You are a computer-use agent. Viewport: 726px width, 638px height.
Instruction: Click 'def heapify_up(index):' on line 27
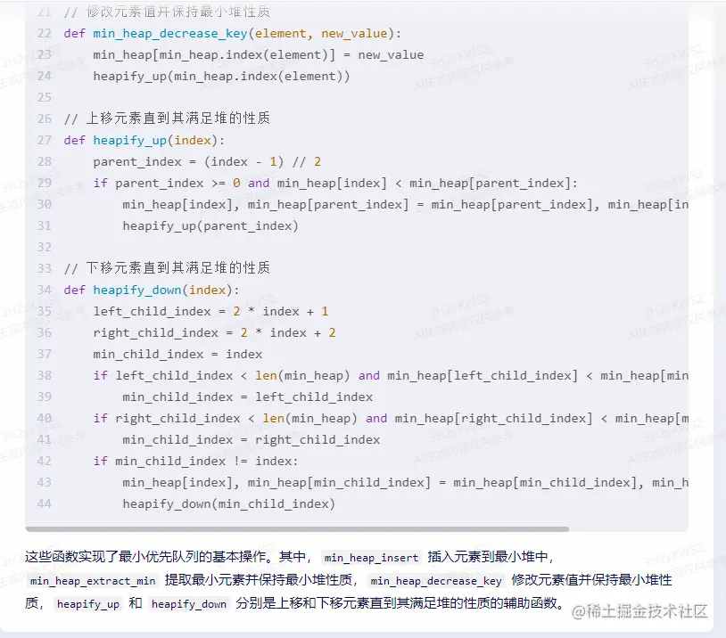point(144,140)
